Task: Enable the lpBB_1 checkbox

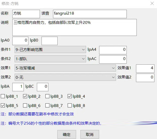Action: (x=3, y=96)
